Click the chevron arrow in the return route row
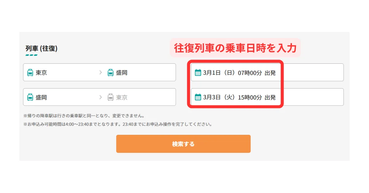Viewport: 369px width, 193px height. coord(100,97)
